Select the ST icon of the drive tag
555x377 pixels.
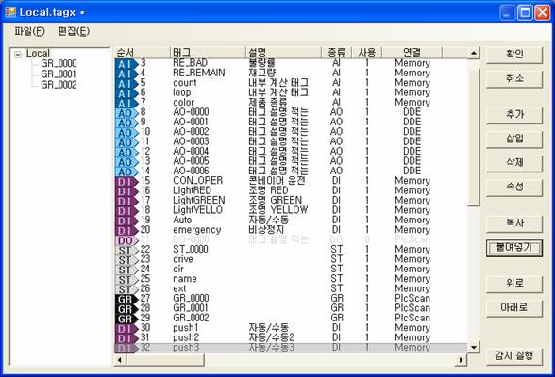126,260
